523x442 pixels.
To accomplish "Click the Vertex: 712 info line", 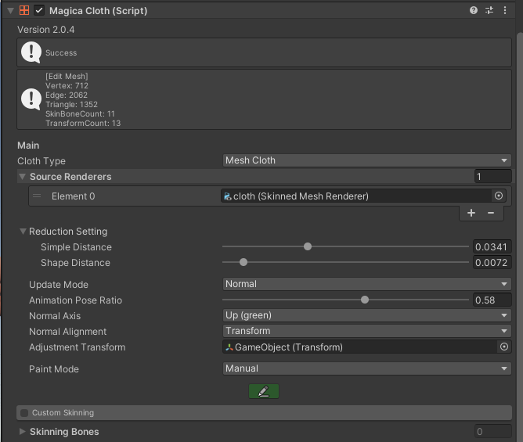I will coord(67,86).
